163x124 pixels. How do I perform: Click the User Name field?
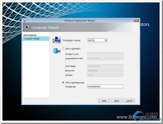[x=105, y=66]
